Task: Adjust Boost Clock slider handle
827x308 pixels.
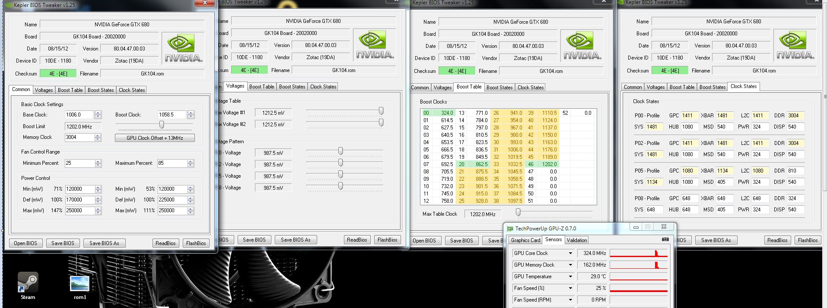Action: [x=162, y=125]
